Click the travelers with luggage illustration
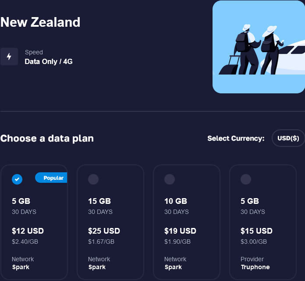 (x=259, y=47)
